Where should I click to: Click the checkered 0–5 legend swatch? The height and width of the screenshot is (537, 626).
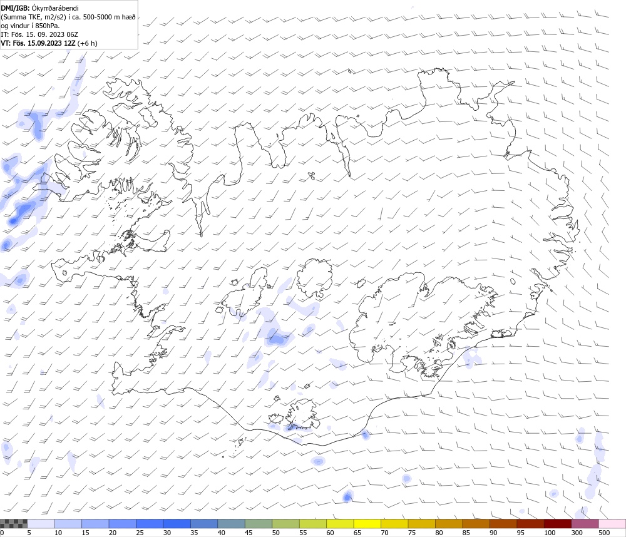point(14,524)
